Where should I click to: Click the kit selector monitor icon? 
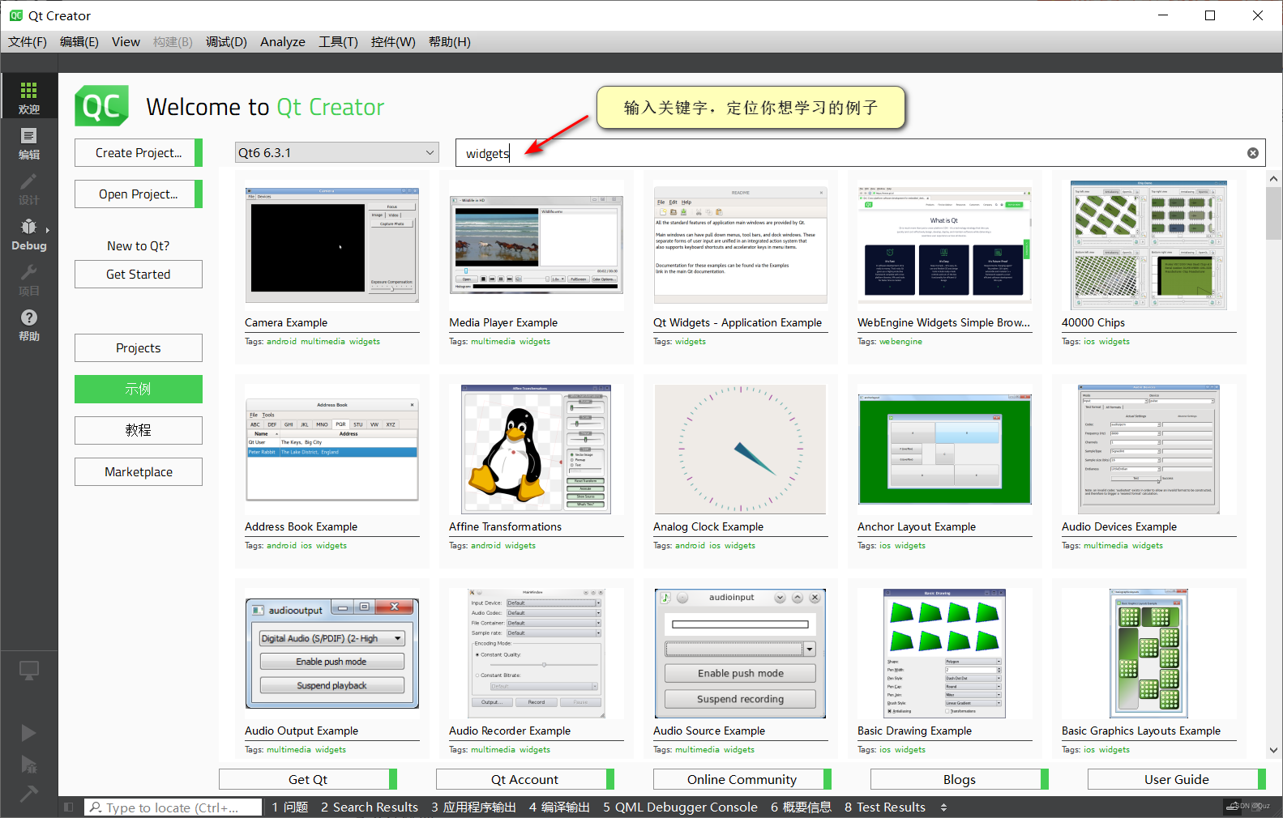[29, 671]
